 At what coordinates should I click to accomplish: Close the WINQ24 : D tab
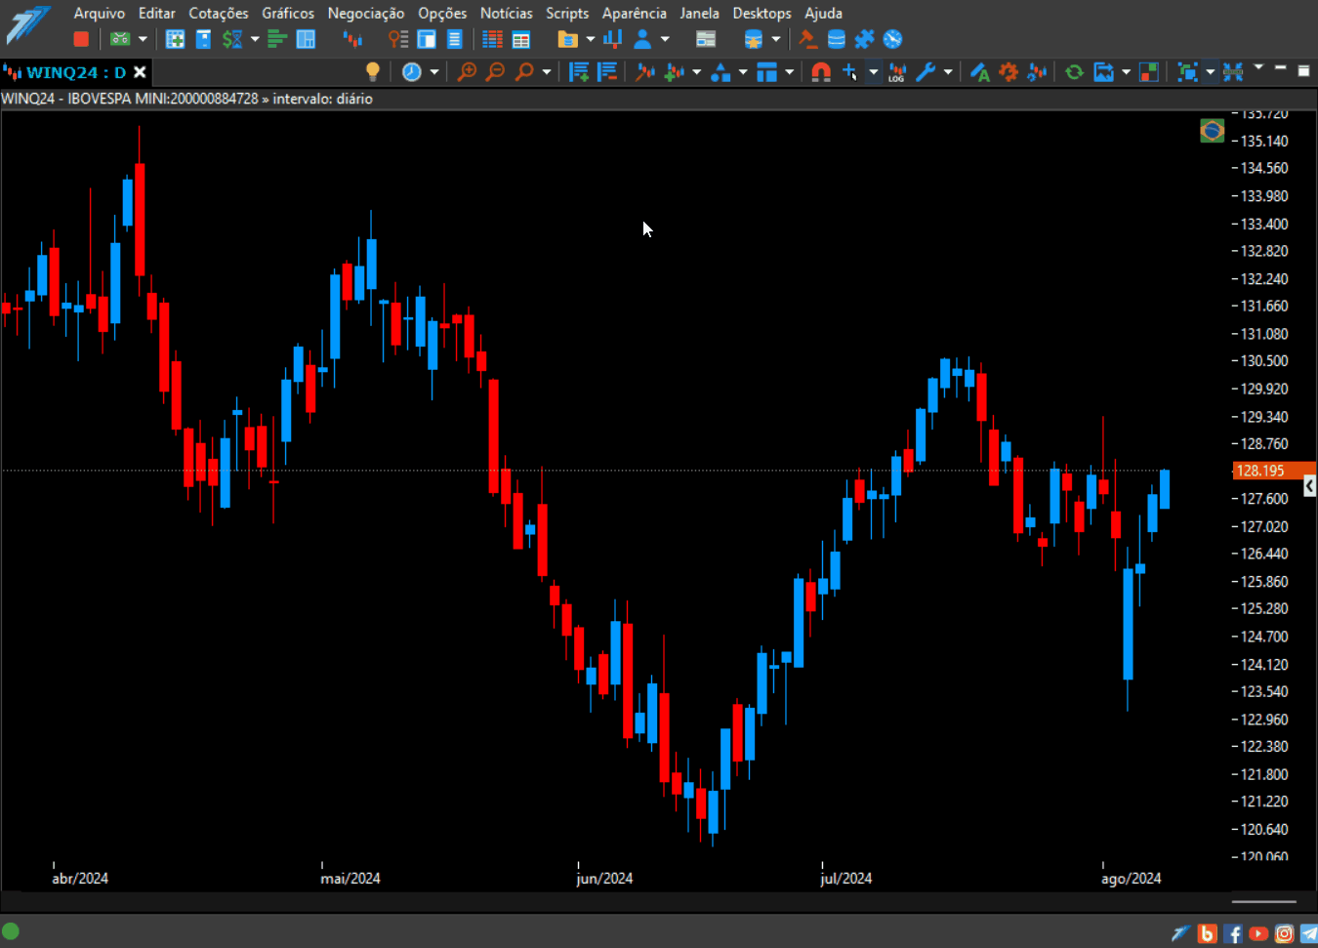point(140,72)
